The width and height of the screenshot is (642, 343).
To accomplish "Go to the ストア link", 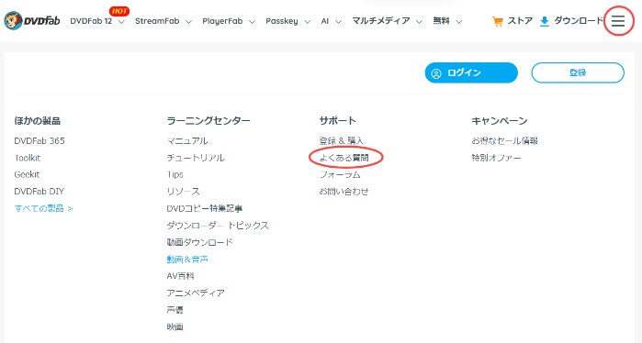I will point(520,21).
